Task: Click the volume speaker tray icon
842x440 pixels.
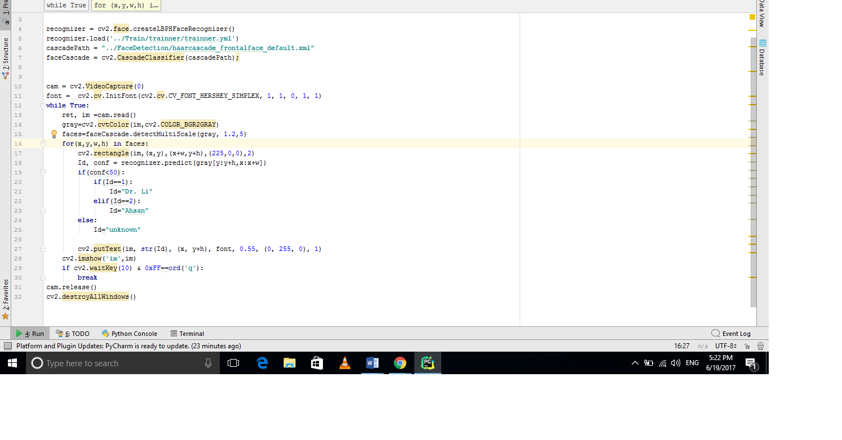Action: point(676,363)
